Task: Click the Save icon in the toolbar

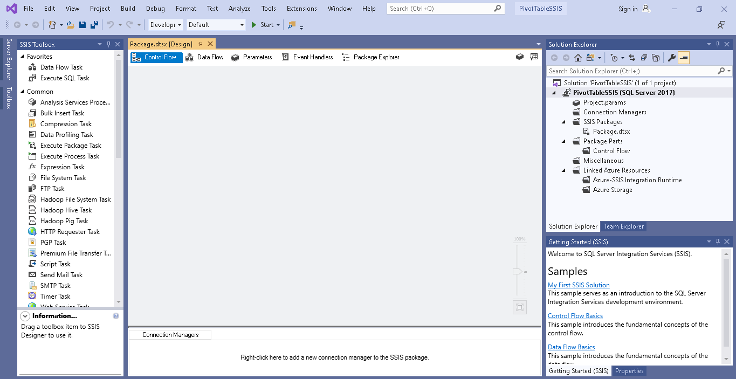Action: [82, 25]
